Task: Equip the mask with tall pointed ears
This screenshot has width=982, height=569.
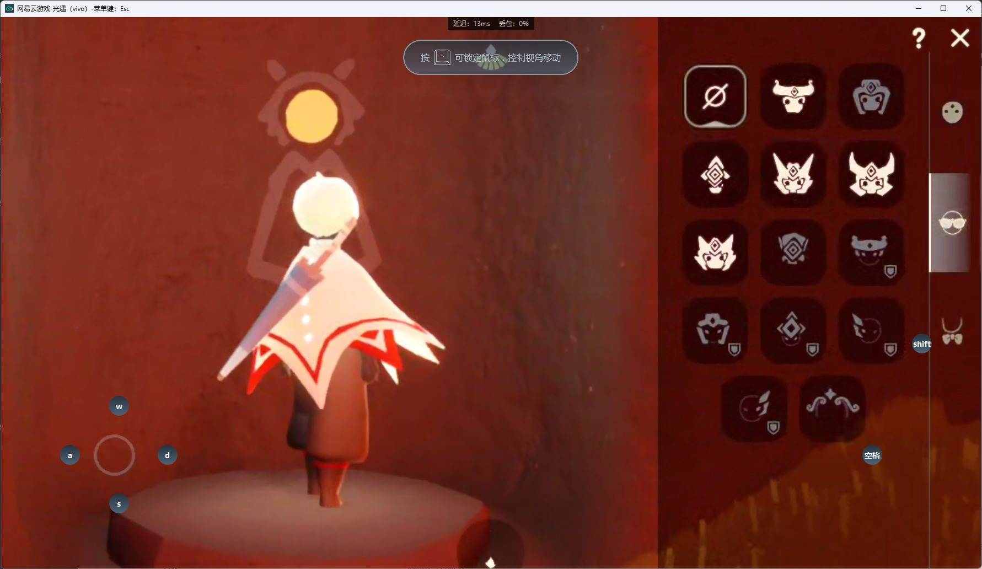Action: (x=793, y=174)
